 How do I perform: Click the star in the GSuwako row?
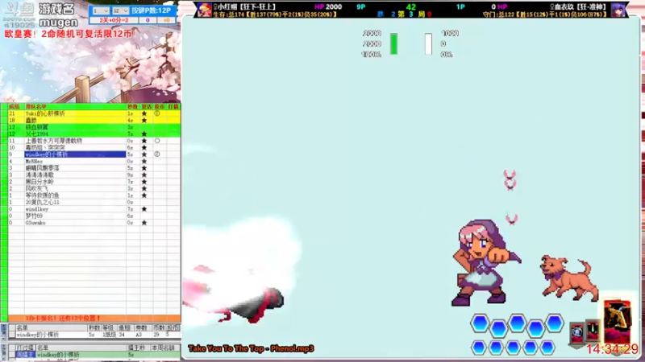pyautogui.click(x=144, y=223)
